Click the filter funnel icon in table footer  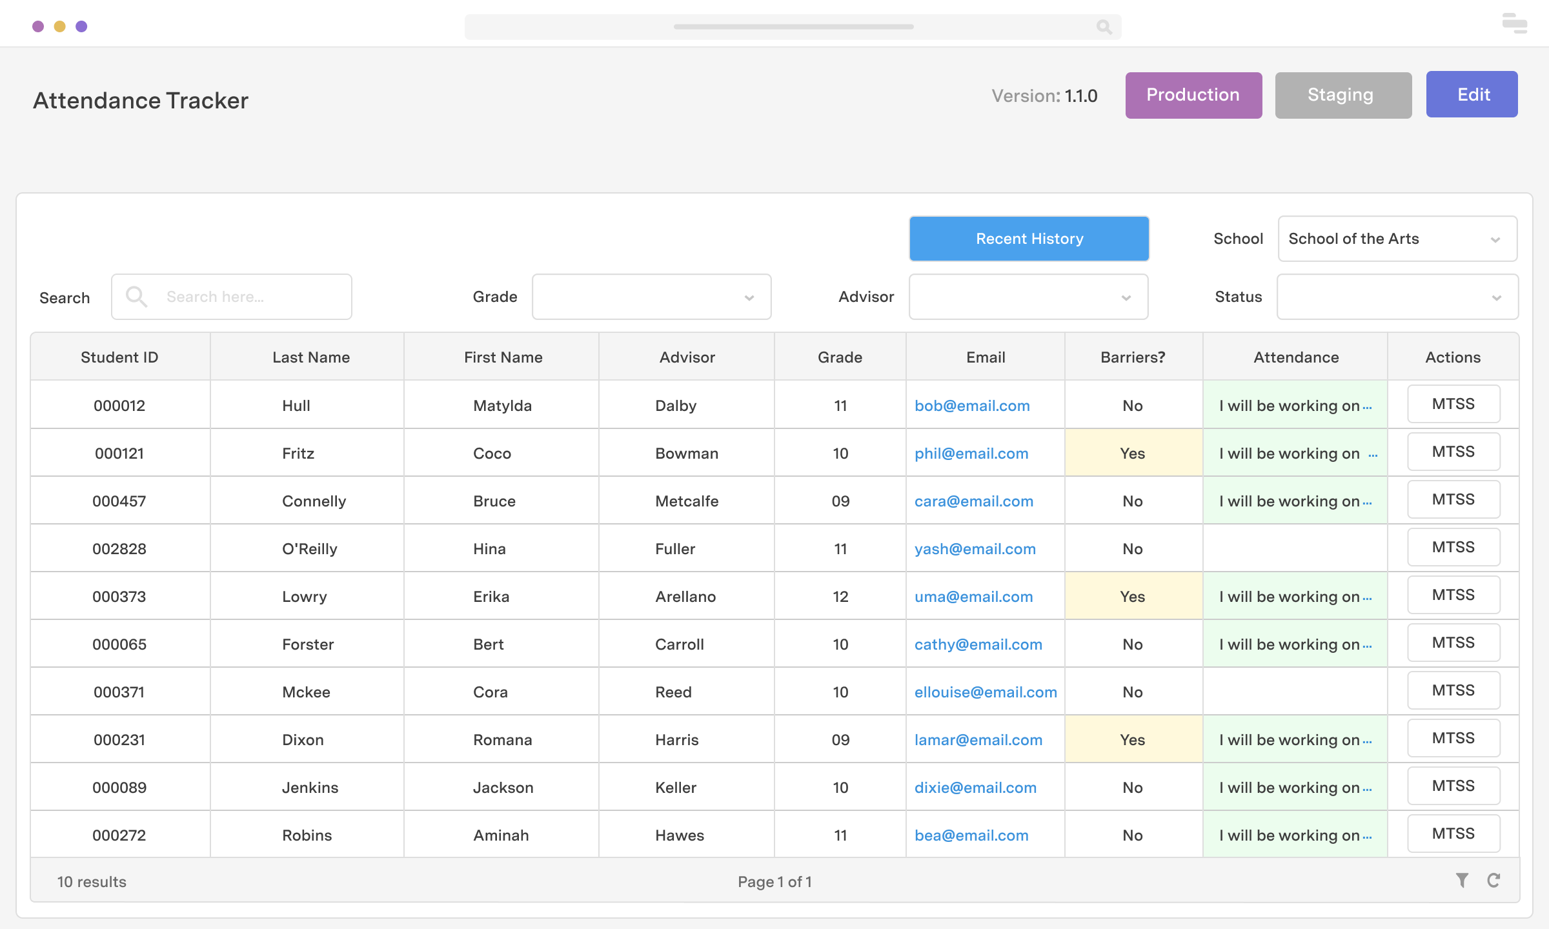(x=1462, y=881)
